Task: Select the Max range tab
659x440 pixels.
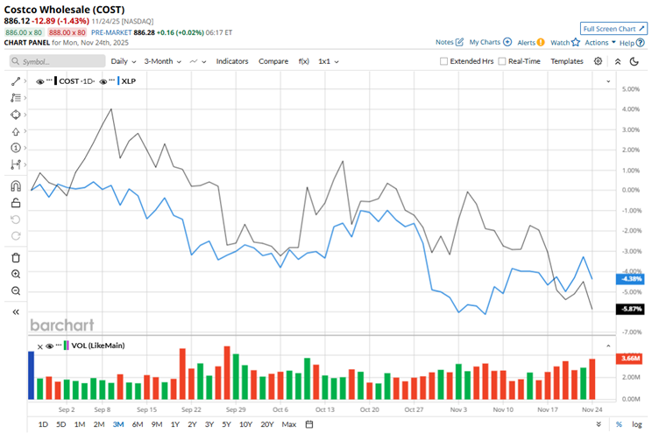Action: (288, 424)
